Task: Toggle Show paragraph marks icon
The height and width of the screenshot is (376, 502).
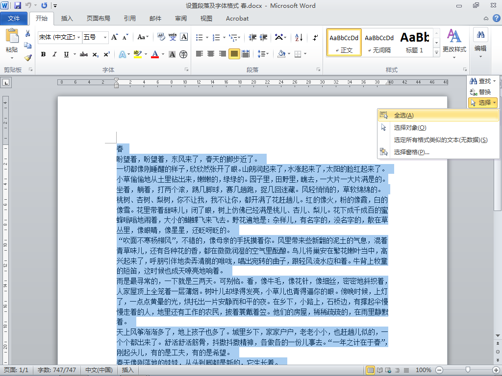Action: (x=315, y=37)
